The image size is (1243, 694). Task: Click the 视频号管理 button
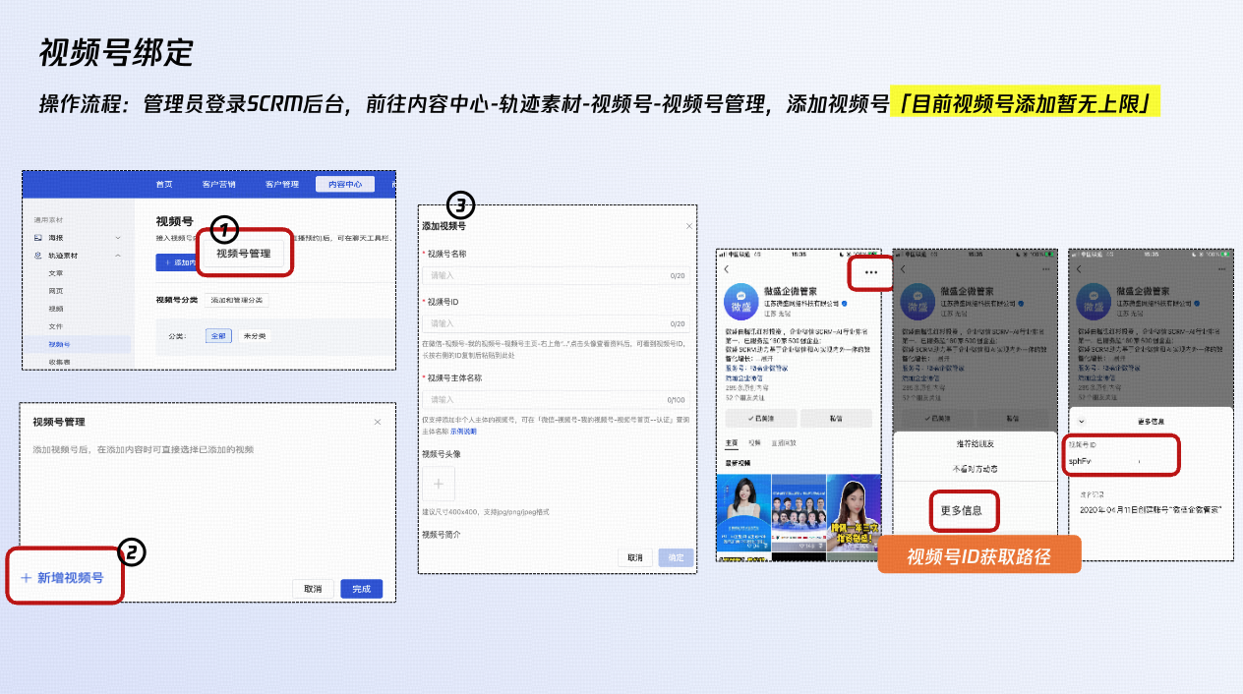click(243, 254)
